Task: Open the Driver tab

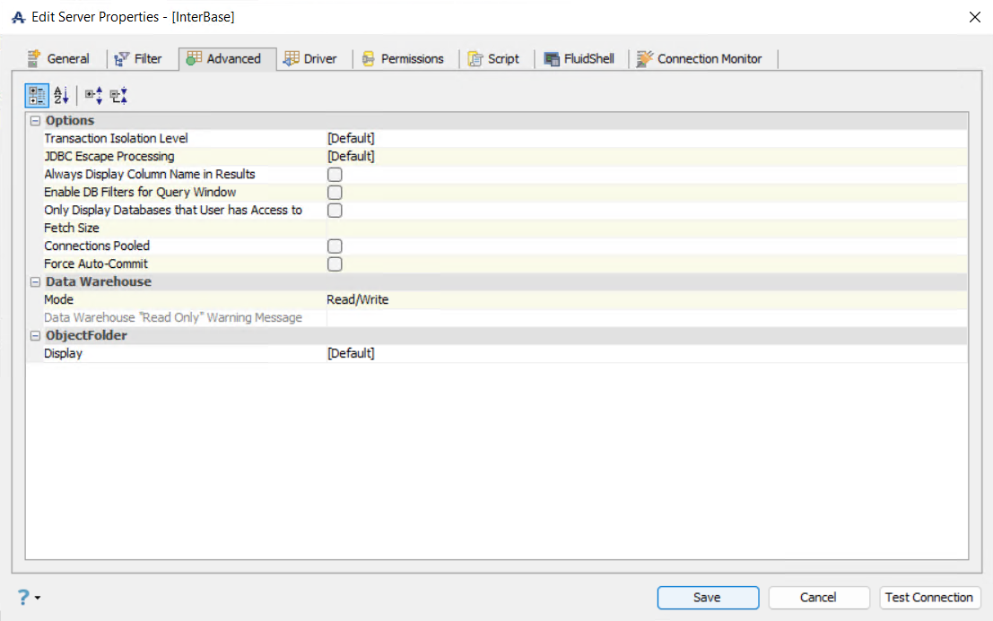Action: click(310, 59)
